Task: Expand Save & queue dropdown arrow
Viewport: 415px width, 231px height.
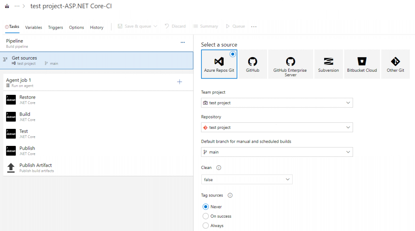Action: pyautogui.click(x=155, y=26)
